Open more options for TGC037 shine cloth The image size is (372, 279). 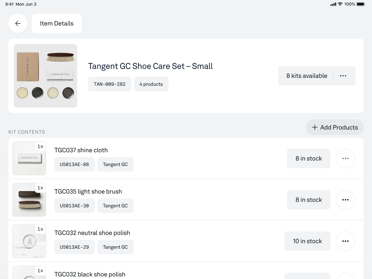click(x=345, y=158)
